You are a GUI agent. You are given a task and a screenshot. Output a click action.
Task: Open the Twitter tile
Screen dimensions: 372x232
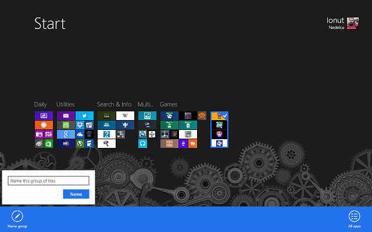pos(84,115)
